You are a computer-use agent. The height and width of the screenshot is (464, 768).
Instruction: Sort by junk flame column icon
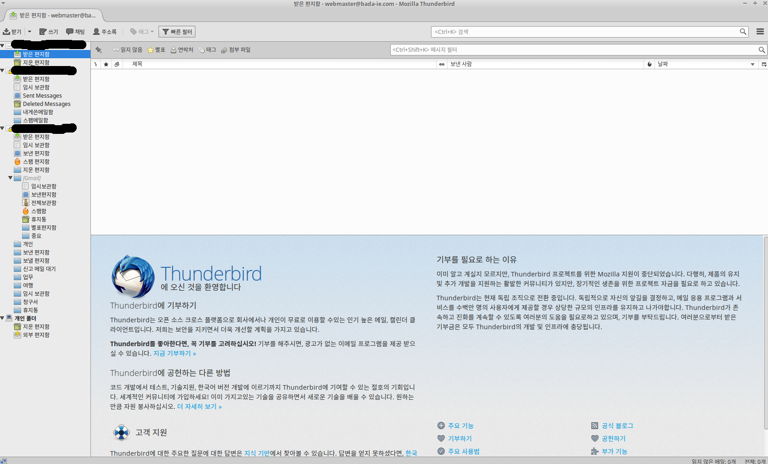point(650,64)
